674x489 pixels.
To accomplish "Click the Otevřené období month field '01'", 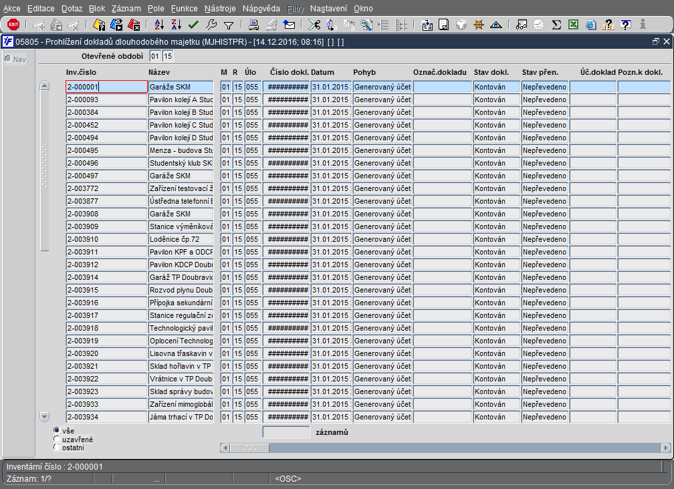I will point(154,56).
